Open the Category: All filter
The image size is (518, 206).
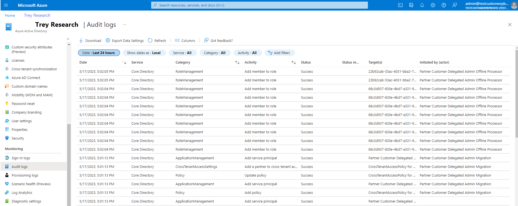click(215, 53)
